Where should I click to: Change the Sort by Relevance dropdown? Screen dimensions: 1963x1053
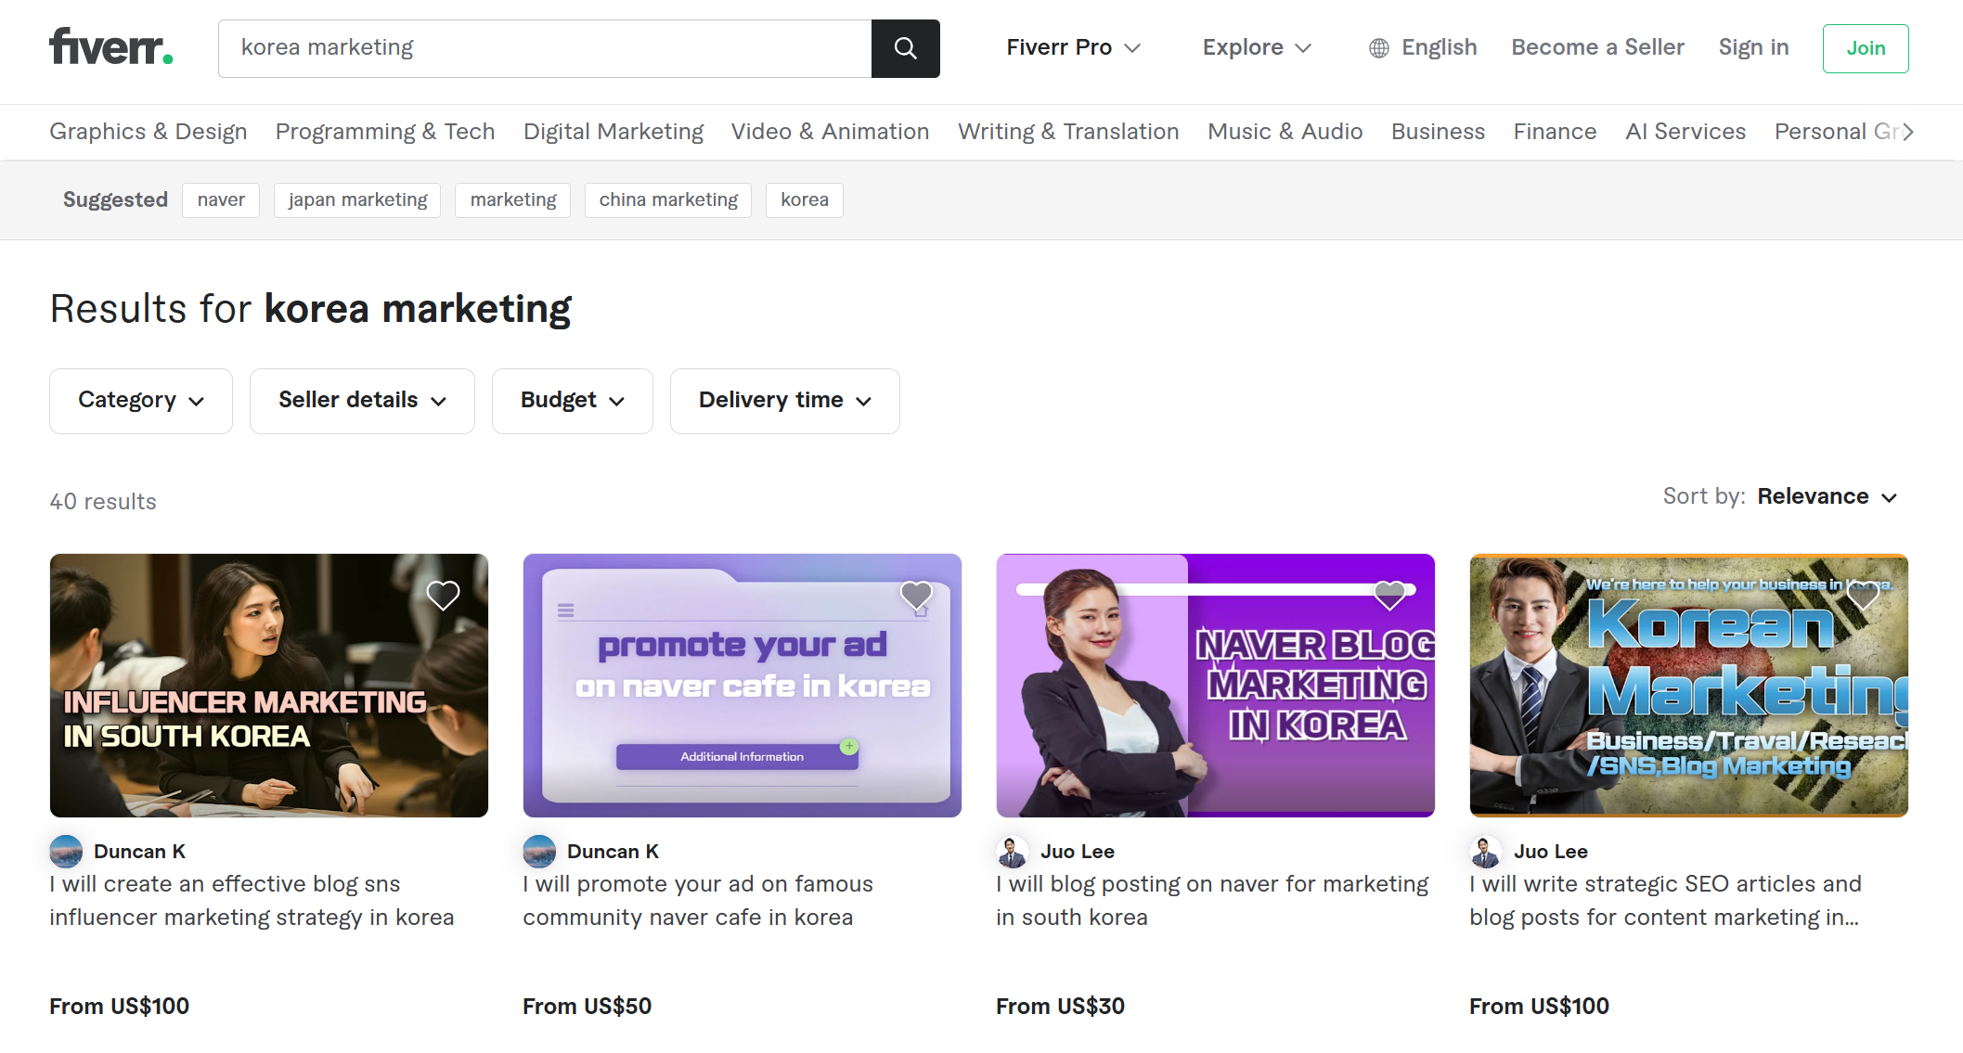pyautogui.click(x=1827, y=496)
